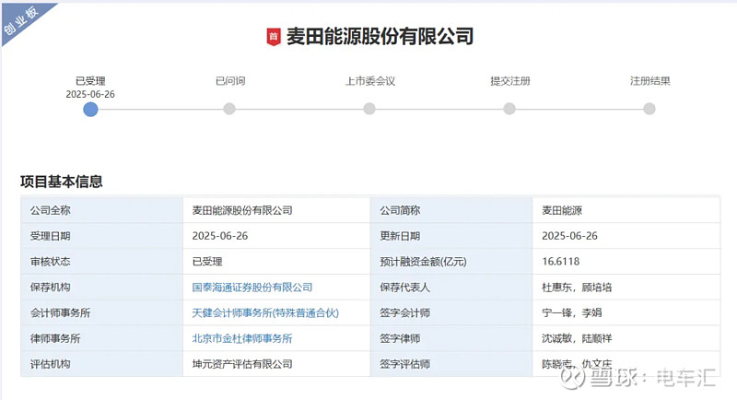This screenshot has height=400, width=737.
Task: Select the 注册结果 progress step marker
Action: coord(649,109)
